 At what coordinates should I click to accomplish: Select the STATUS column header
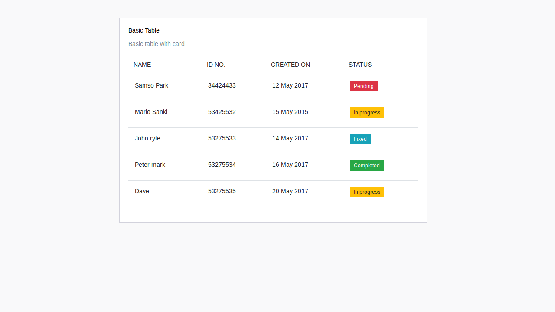[360, 65]
